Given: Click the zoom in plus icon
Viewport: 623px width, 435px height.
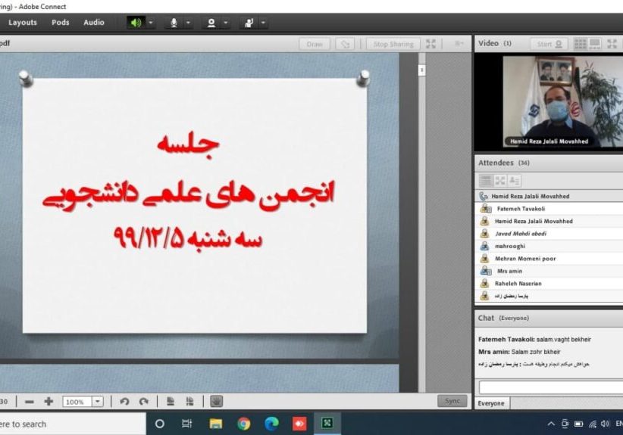Looking at the screenshot, I should tap(49, 402).
